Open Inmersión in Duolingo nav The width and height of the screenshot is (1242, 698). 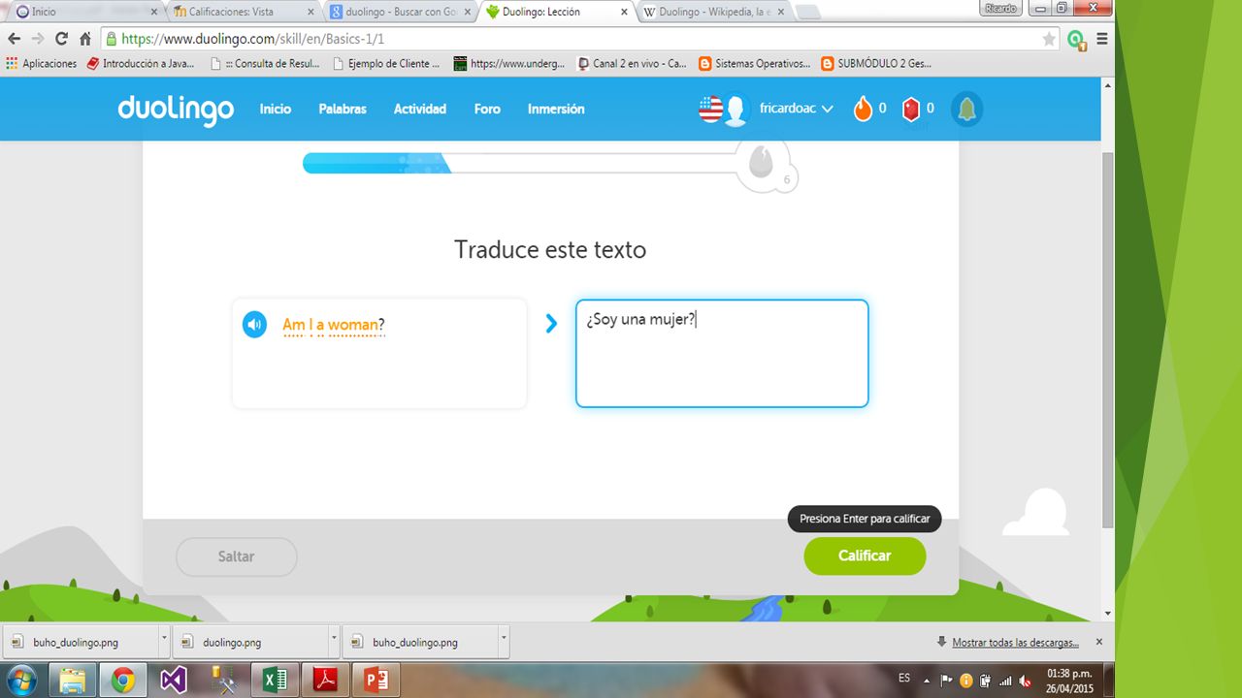click(x=556, y=109)
